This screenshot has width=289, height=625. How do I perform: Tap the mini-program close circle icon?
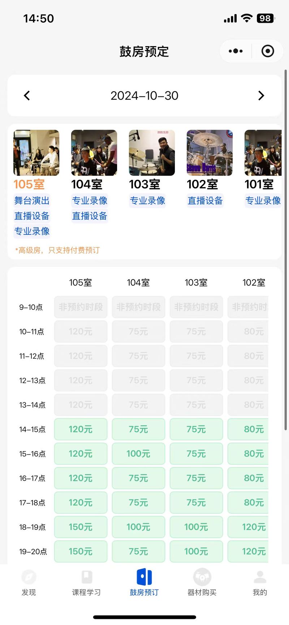[267, 51]
